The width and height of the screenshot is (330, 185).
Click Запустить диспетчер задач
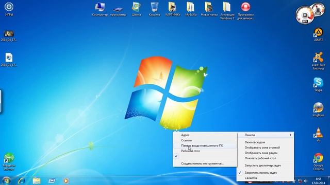tap(265, 165)
